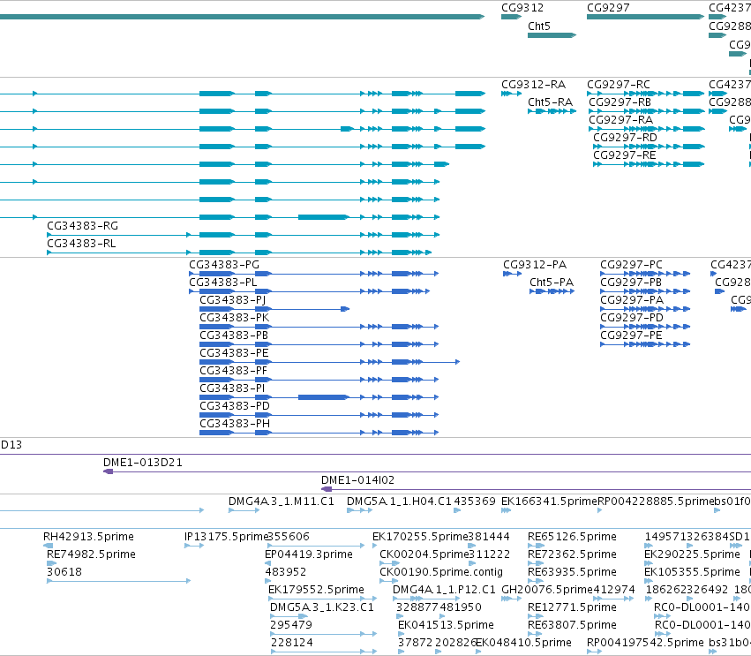Click protein CG9312-PA label
Screen dimensions: 751x656
(x=535, y=265)
